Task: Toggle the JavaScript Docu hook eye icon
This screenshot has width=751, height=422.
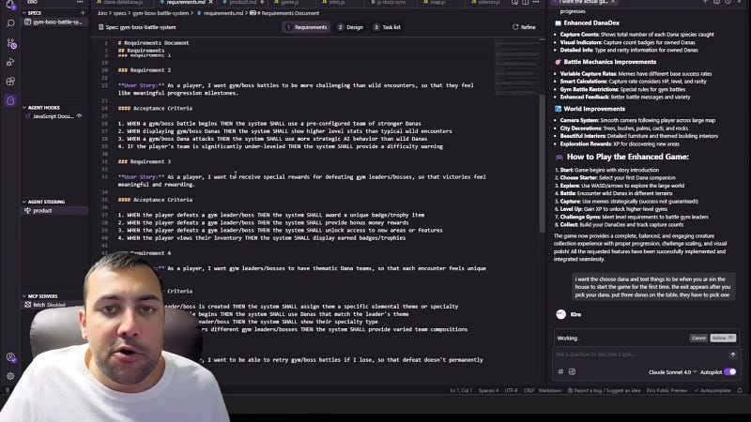Action: click(x=80, y=116)
